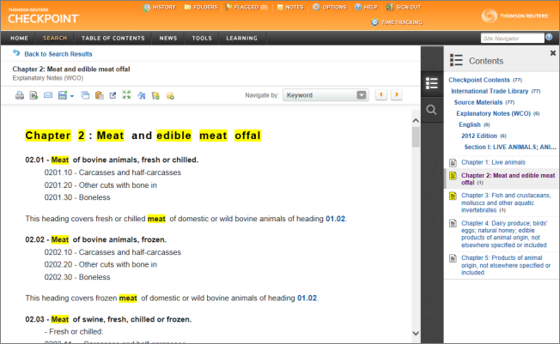
Task: Jump to next keyword arrow
Action: click(x=396, y=94)
